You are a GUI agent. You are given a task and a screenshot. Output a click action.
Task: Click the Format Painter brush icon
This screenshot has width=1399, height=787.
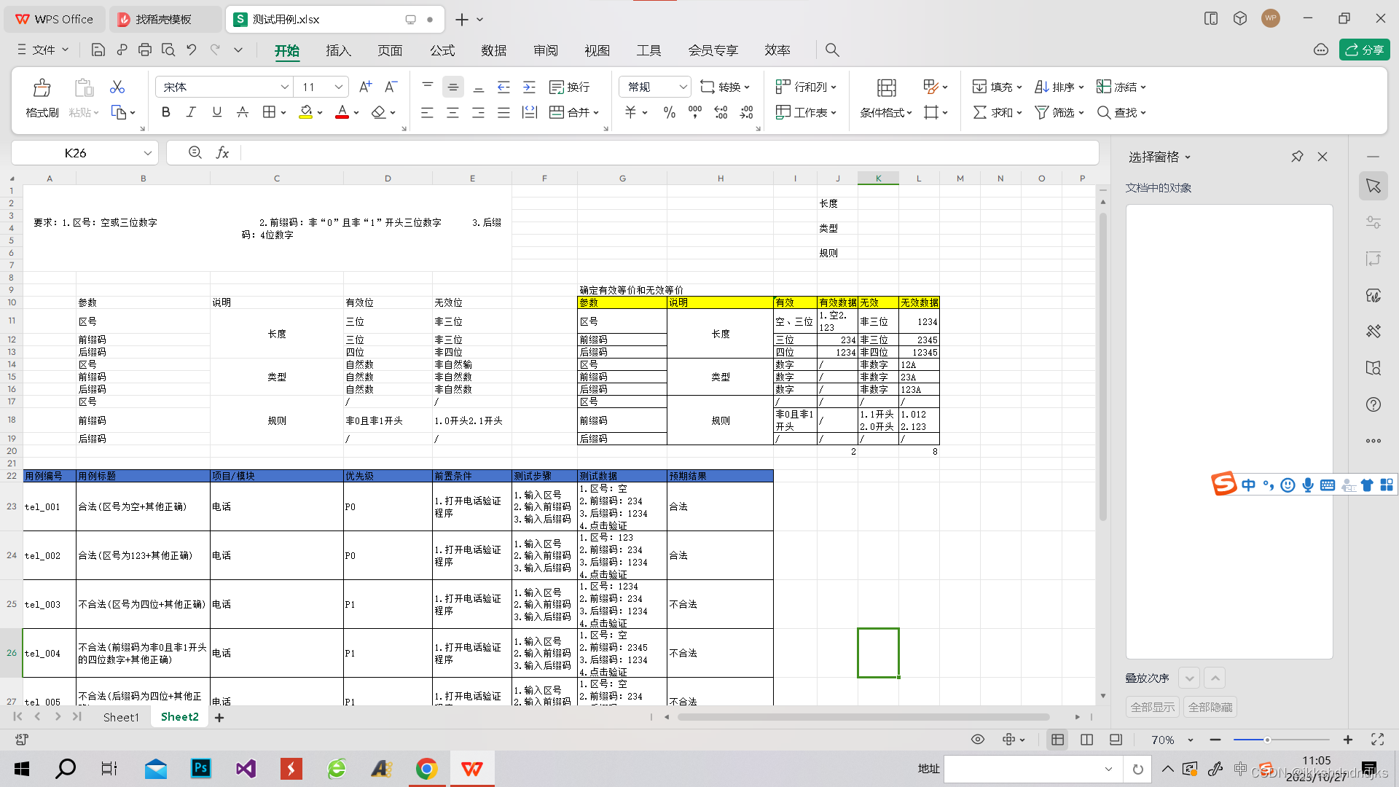(x=42, y=88)
